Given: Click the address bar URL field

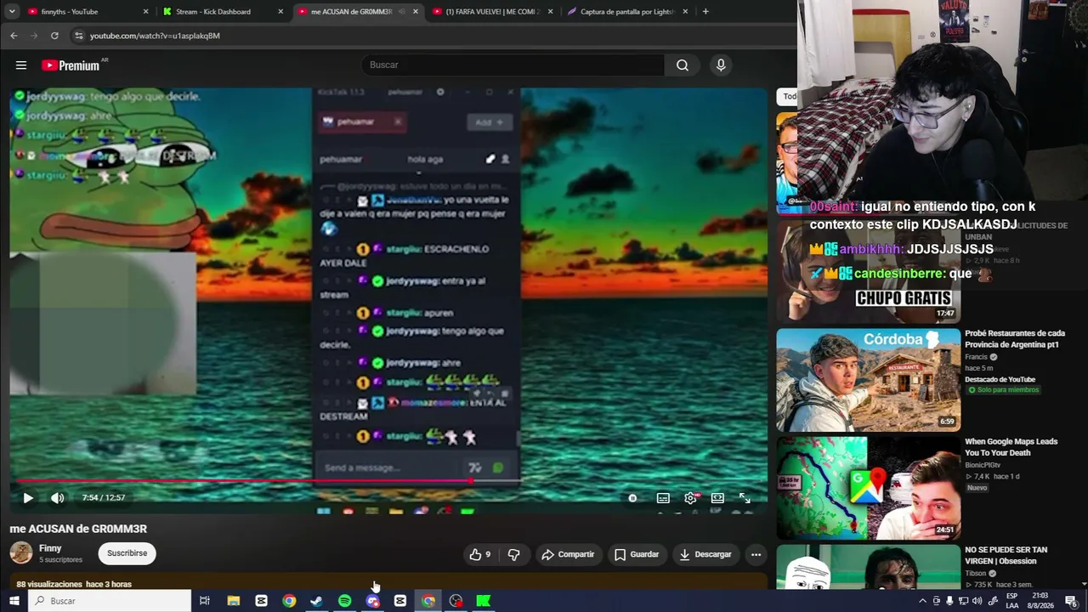Looking at the screenshot, I should (x=433, y=36).
